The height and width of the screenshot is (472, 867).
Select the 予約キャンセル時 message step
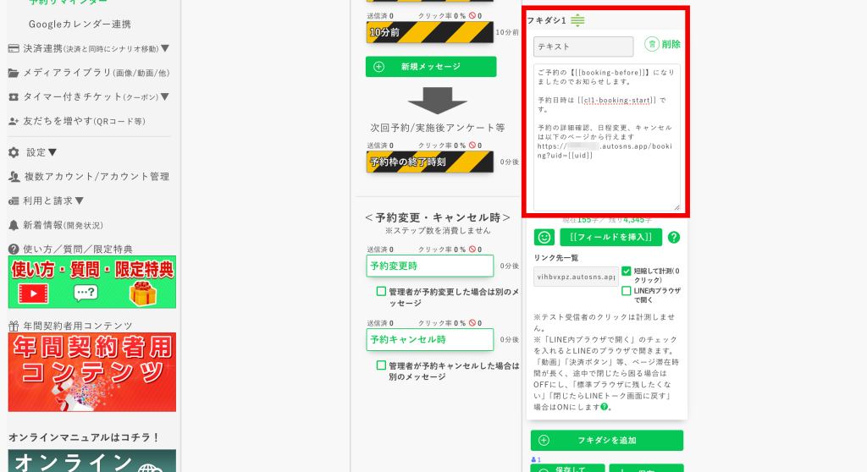pos(429,339)
